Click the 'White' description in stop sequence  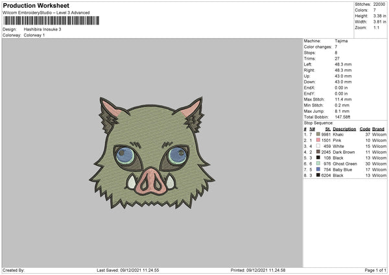coord(338,146)
